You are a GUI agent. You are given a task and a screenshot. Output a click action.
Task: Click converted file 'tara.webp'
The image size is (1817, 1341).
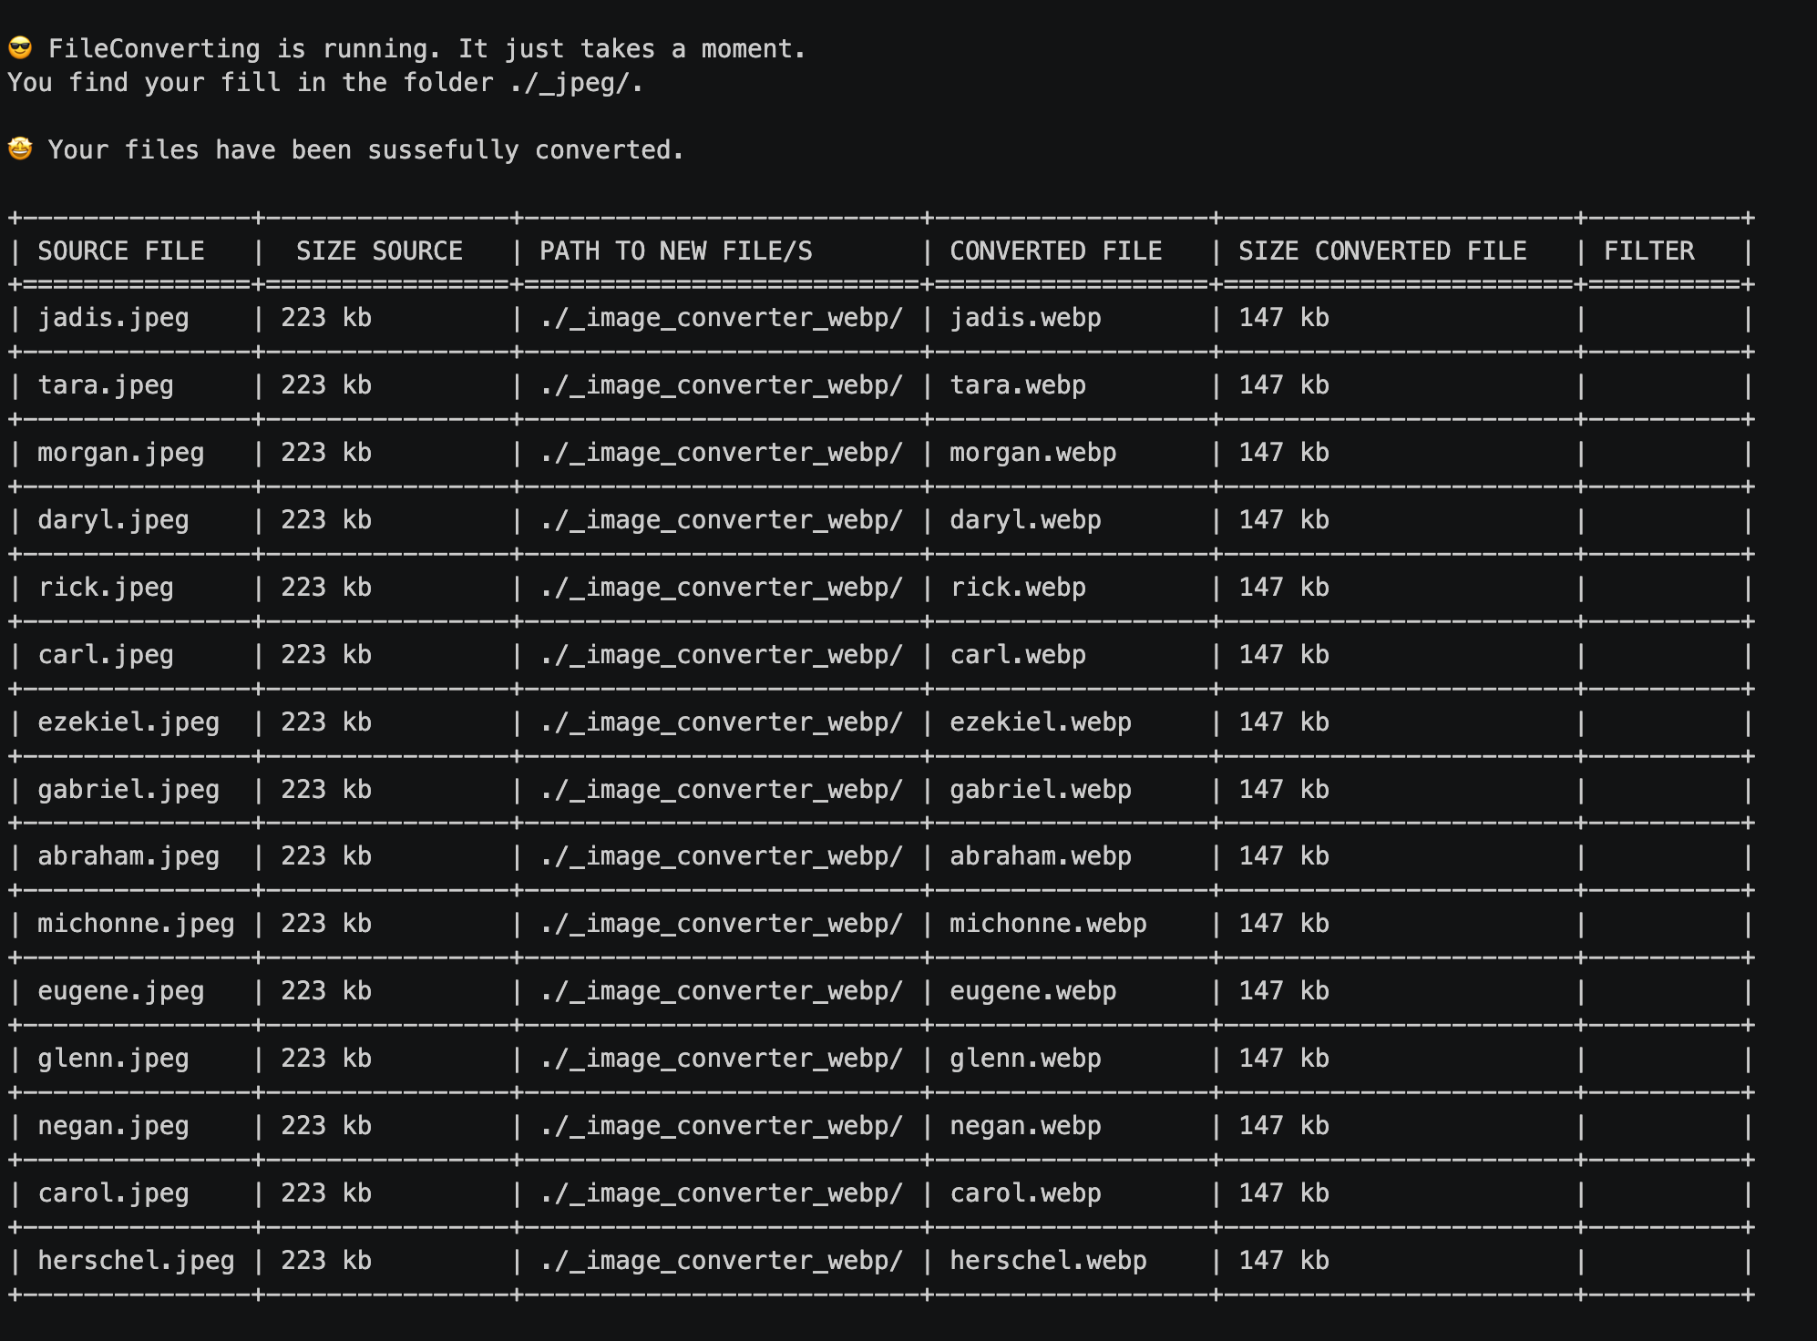click(1018, 385)
